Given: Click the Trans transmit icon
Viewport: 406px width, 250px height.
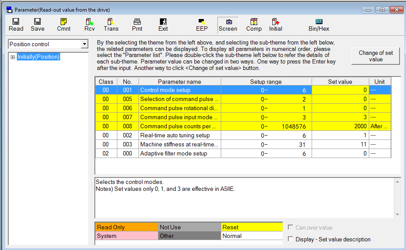Looking at the screenshot, I should coord(111,25).
